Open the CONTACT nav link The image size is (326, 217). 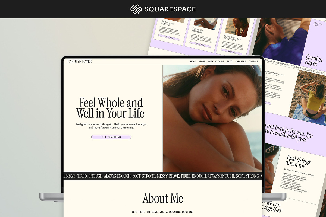pyautogui.click(x=253, y=62)
